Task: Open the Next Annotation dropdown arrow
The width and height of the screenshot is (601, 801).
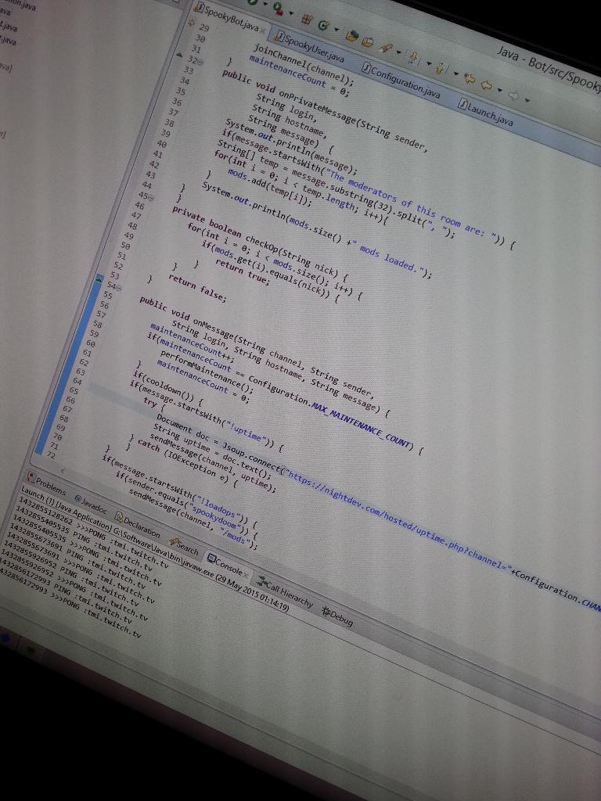Action: (x=430, y=63)
